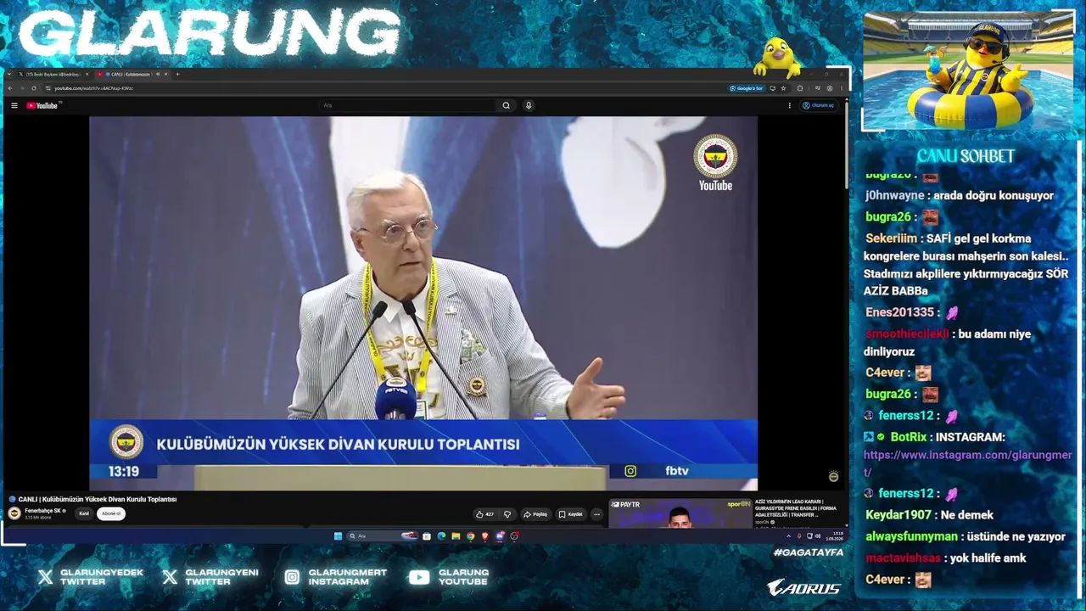
Task: Go back in the browser
Action: point(10,88)
